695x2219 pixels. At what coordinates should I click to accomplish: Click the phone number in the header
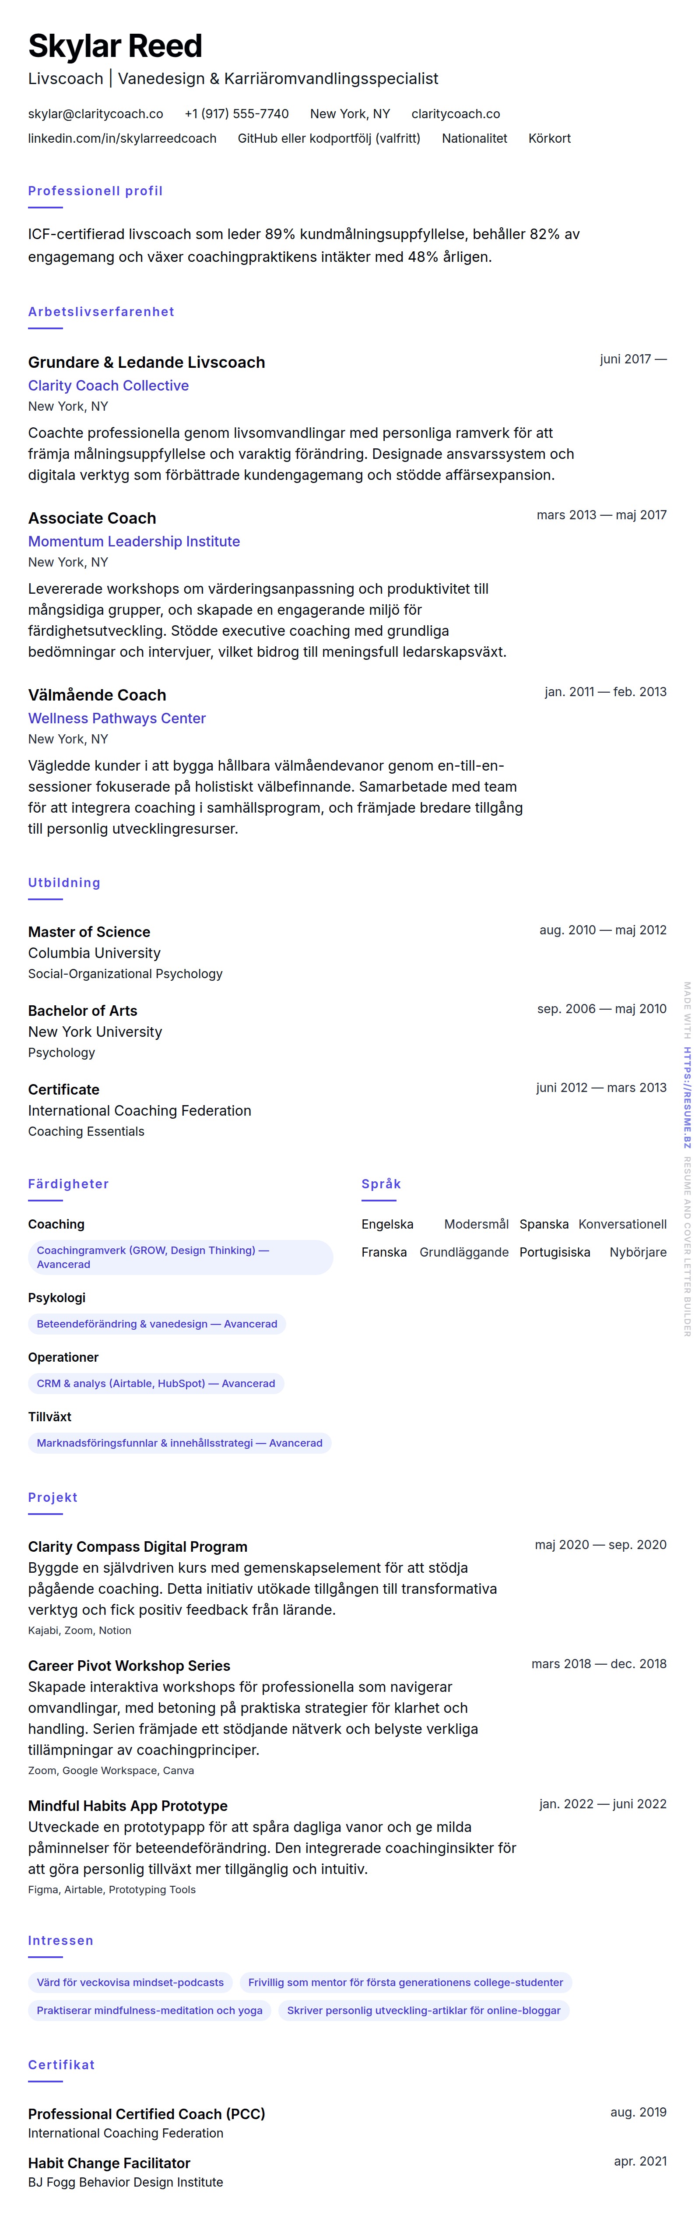click(x=236, y=114)
